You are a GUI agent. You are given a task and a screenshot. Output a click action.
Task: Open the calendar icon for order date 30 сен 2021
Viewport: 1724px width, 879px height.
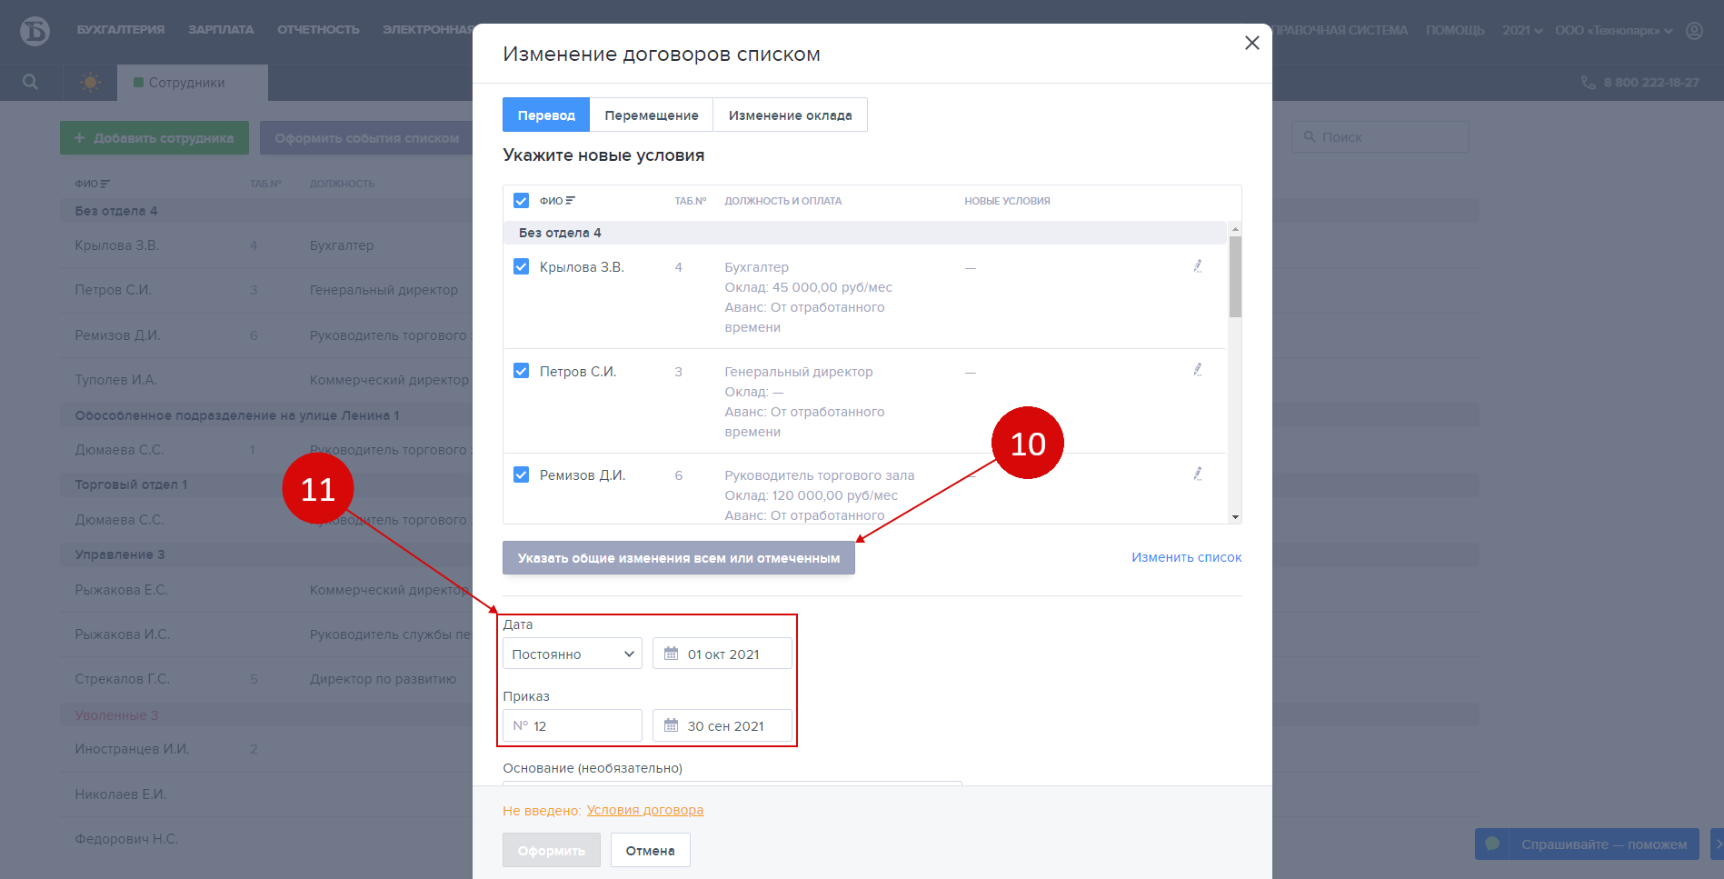[x=671, y=725]
